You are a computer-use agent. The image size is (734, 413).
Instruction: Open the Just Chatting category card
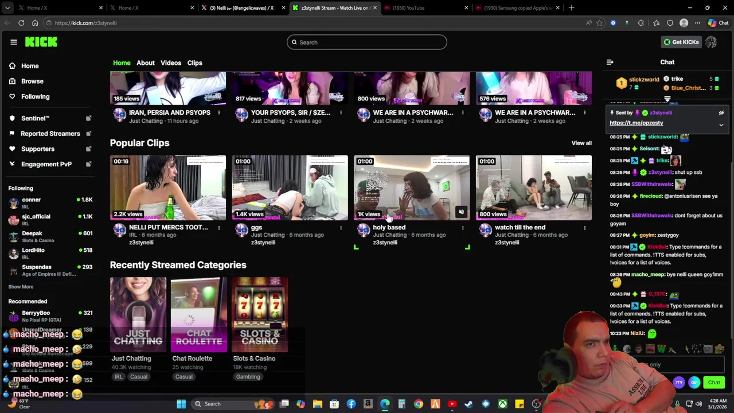(x=138, y=314)
